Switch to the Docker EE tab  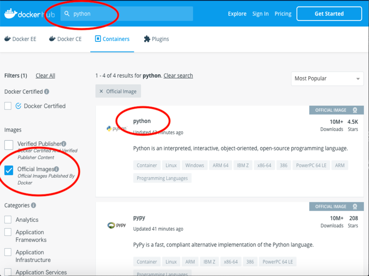[x=20, y=39]
